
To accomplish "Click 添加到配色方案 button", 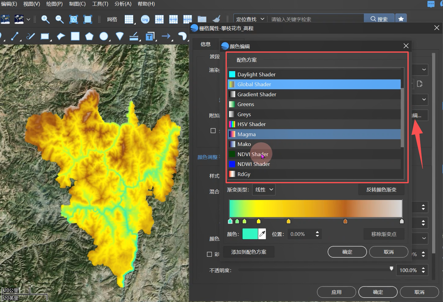I will (x=249, y=252).
